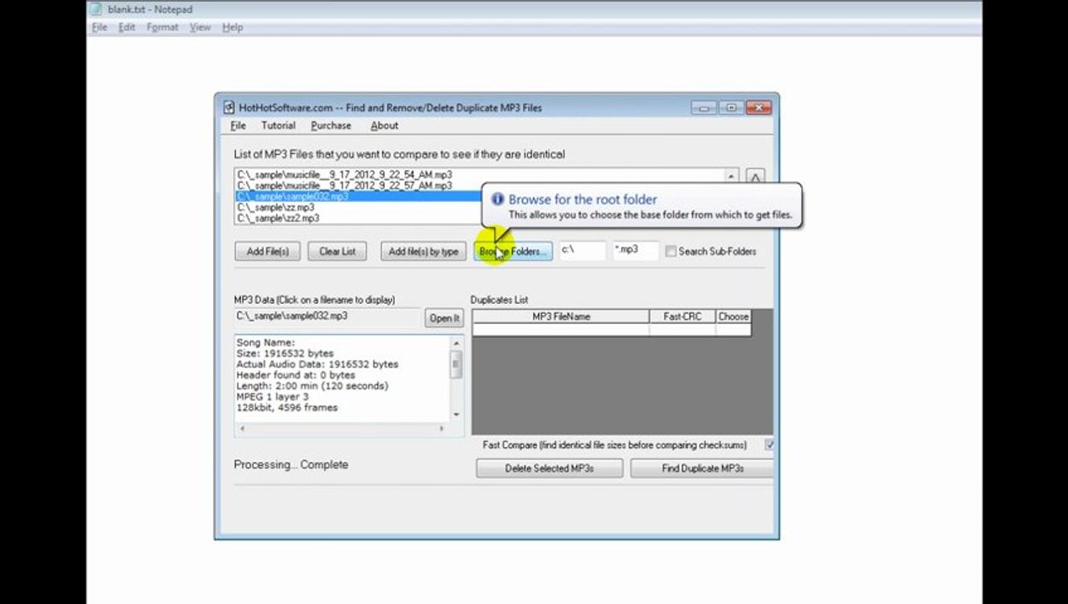The height and width of the screenshot is (604, 1068).
Task: Maximize the Duplicate MP3 Files window
Action: pos(730,107)
